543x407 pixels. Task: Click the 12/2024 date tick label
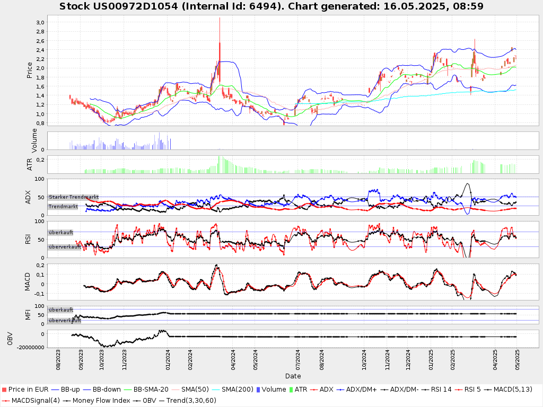click(x=408, y=360)
